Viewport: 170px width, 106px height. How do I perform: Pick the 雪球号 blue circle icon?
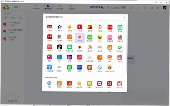(99, 68)
